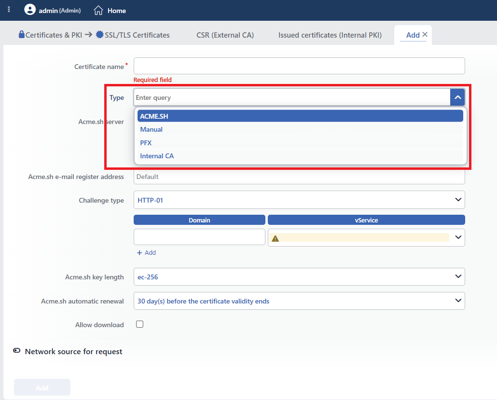Switch to Issued certificates (Internal PKI) tab
The height and width of the screenshot is (400, 497).
[330, 35]
